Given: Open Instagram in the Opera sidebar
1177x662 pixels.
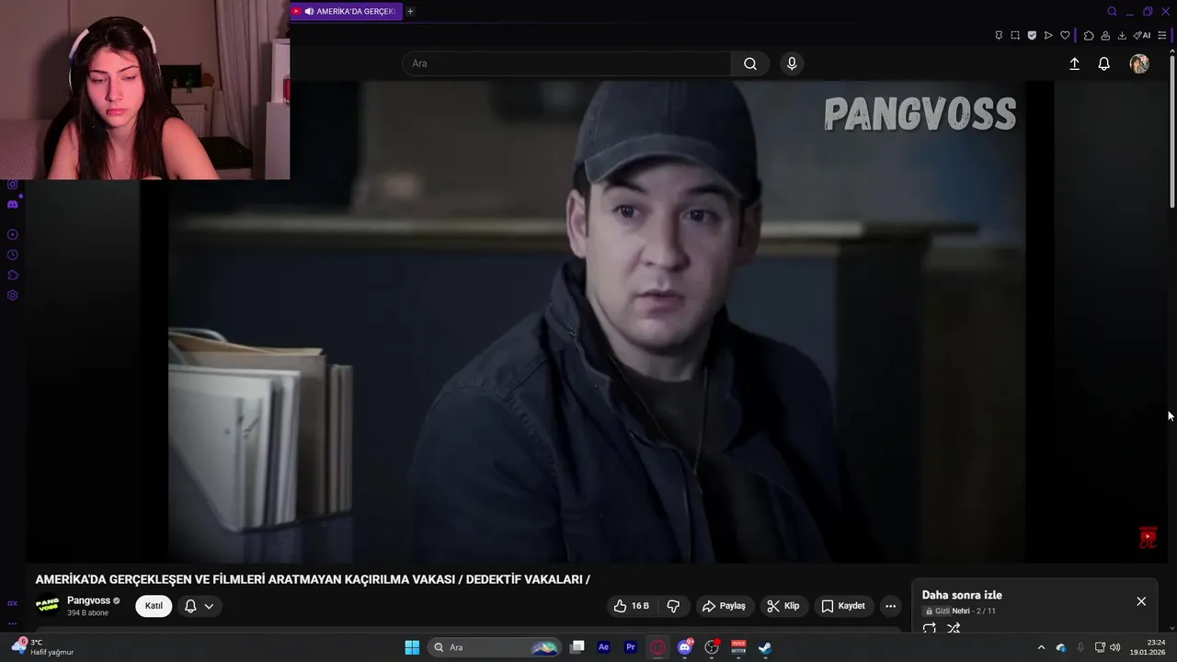Looking at the screenshot, I should click(12, 184).
